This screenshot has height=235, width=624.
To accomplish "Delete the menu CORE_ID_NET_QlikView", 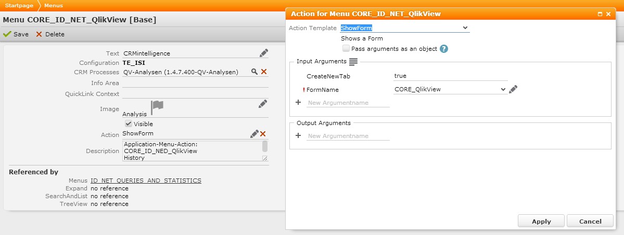I will point(50,34).
